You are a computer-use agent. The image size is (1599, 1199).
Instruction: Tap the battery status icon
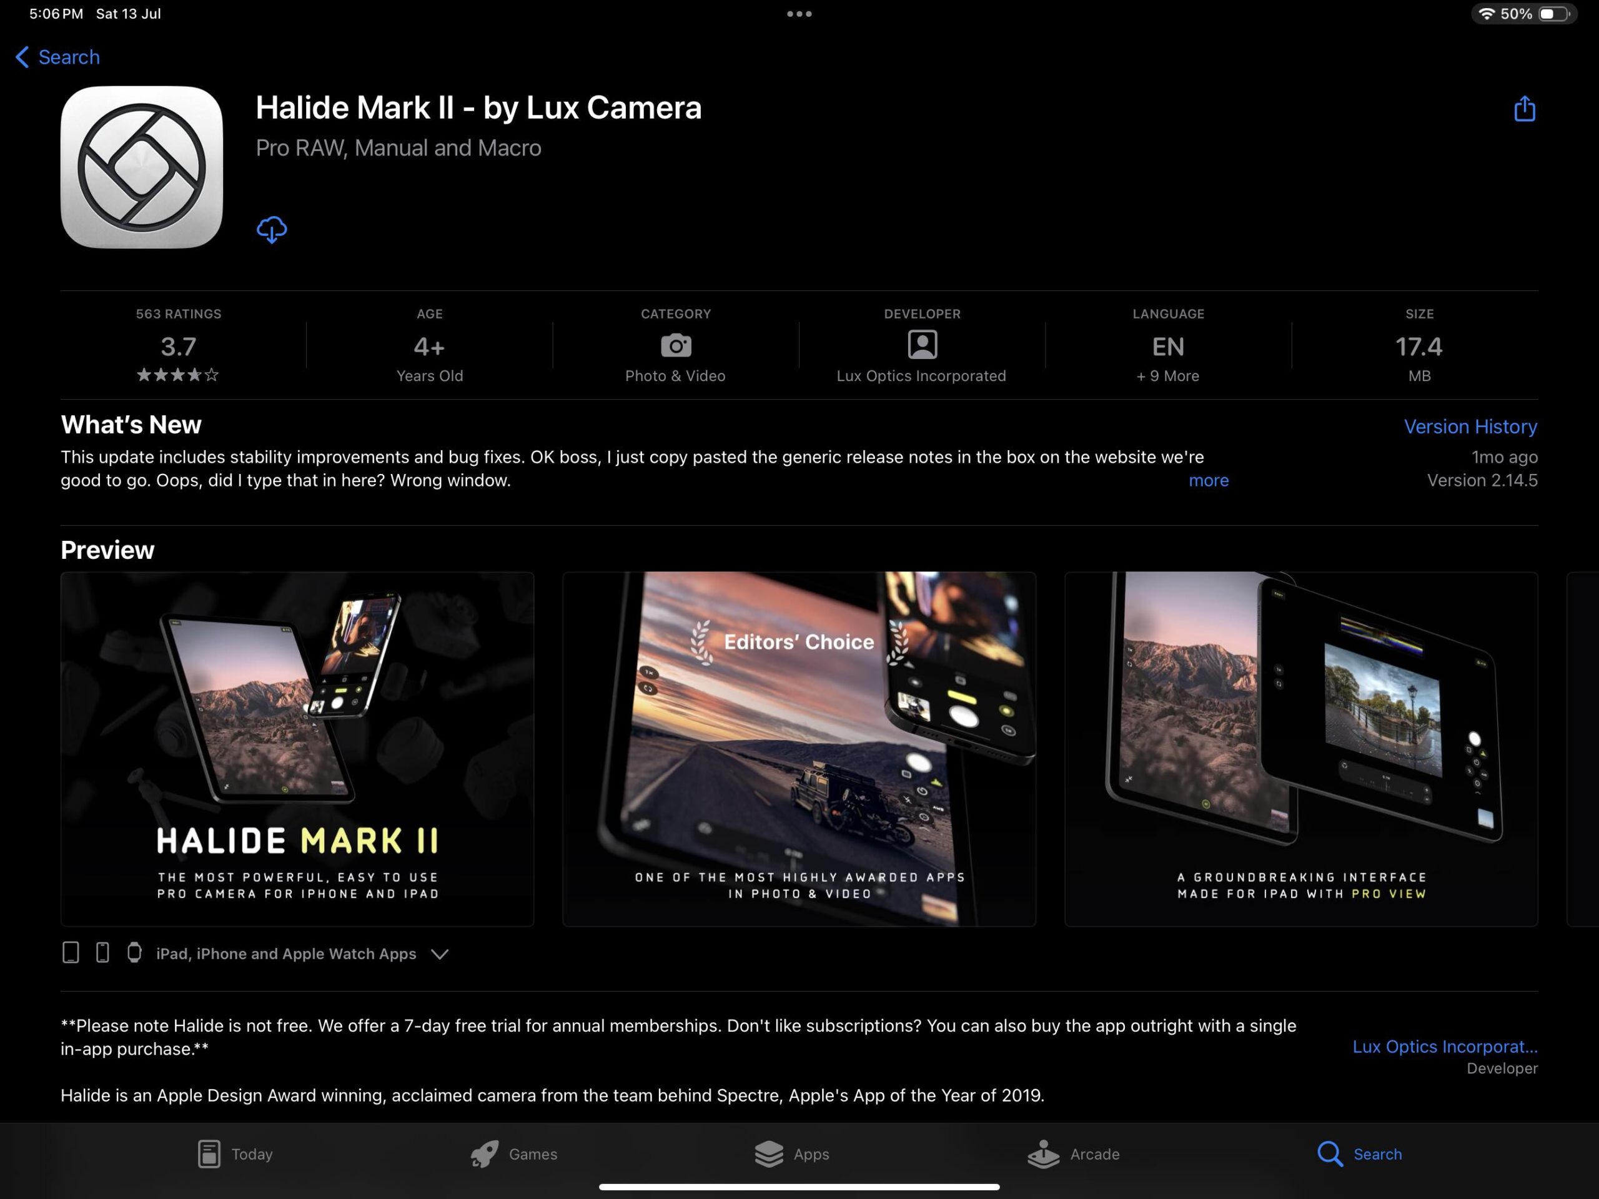1554,14
